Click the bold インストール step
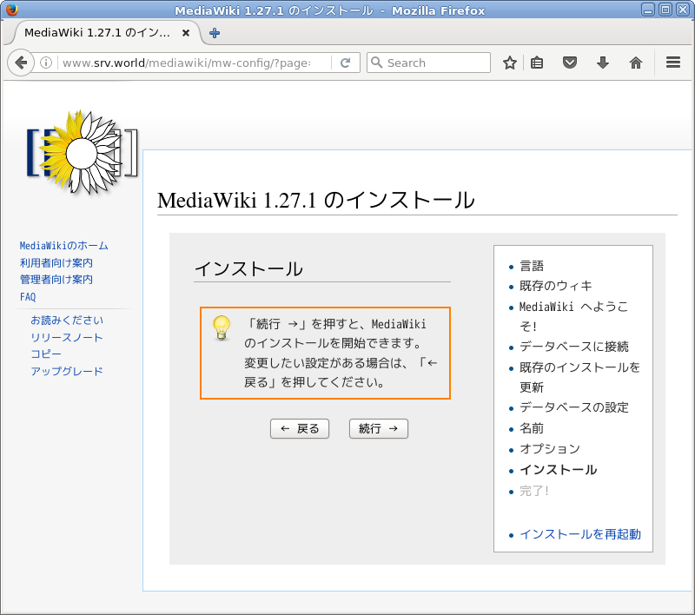695x615 pixels. pos(558,470)
